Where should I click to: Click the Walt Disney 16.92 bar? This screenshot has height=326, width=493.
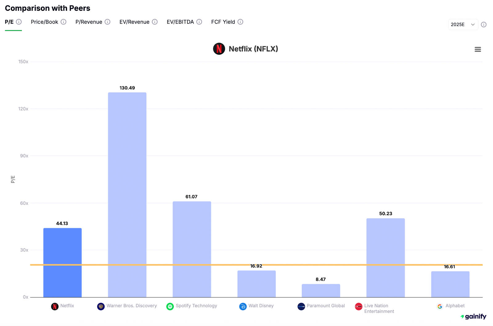256,284
